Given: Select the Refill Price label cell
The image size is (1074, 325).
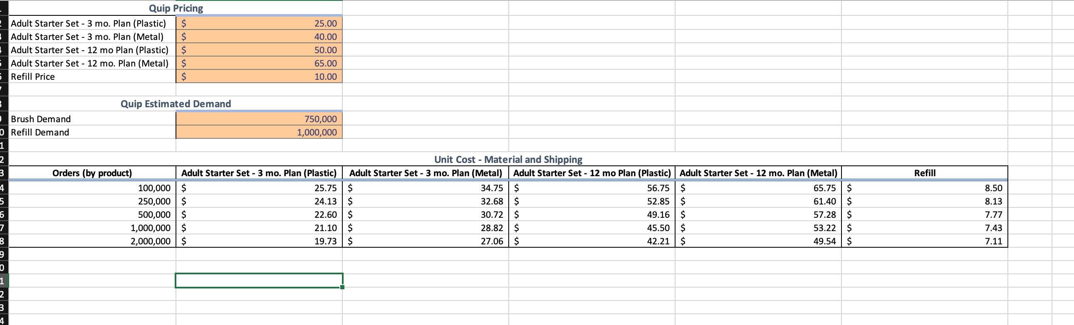Looking at the screenshot, I should (92, 76).
